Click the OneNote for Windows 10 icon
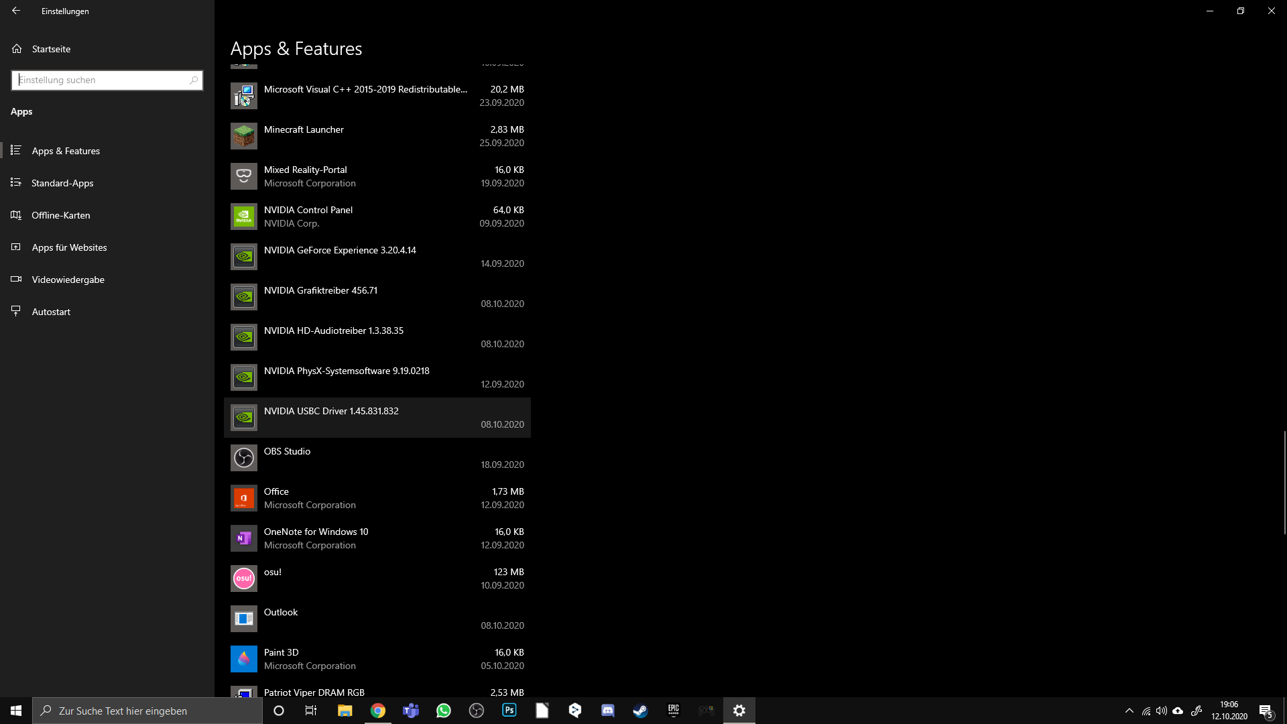Screen dimensions: 1287x724 pos(243,538)
